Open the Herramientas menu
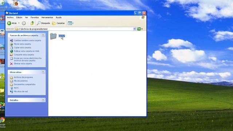Screen dimensions: 233x131 [x=47, y=17]
